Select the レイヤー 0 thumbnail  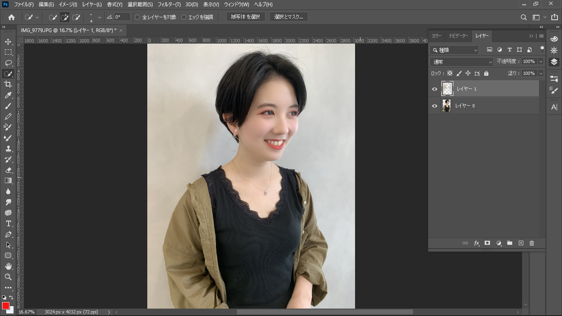[x=446, y=106]
